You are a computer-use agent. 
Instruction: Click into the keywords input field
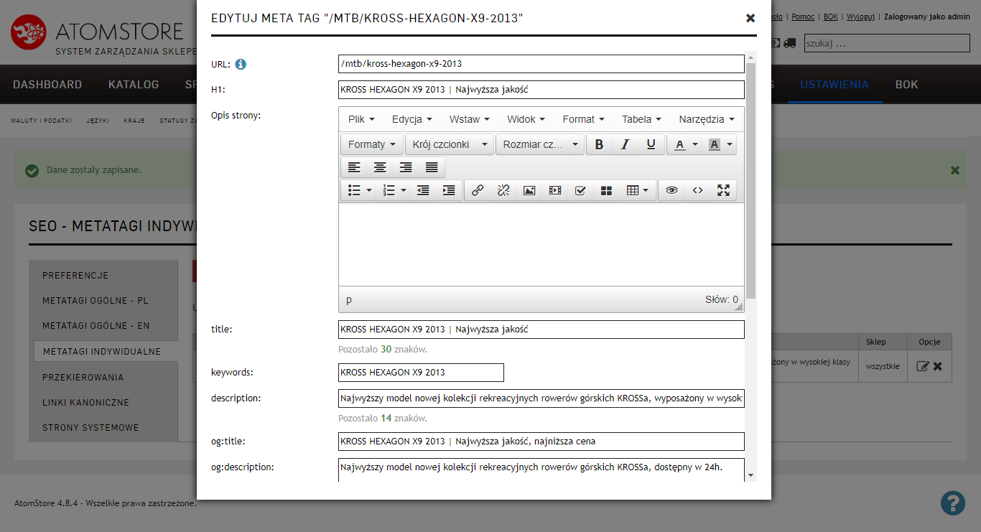pos(420,372)
